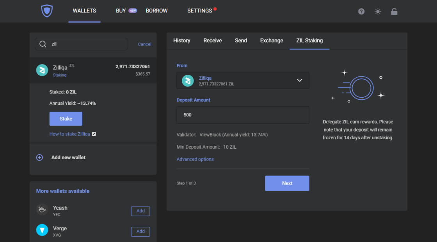
Task: Click the More wallets available heading
Action: [x=63, y=191]
